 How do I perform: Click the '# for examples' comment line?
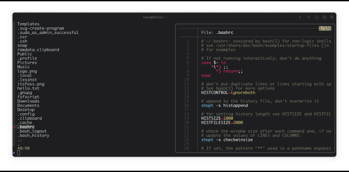point(219,50)
